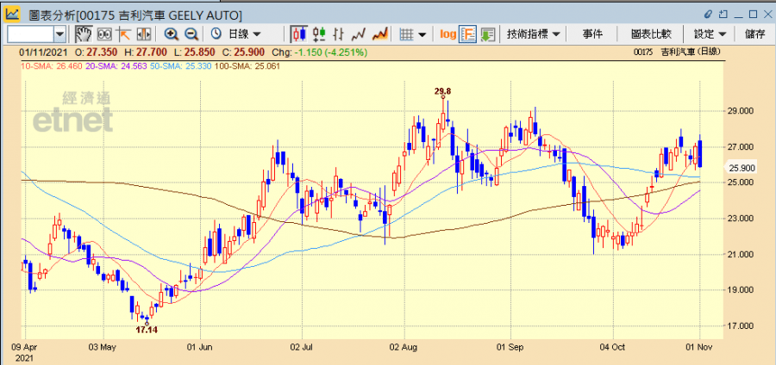Click the zoom in magnifier
Viewport: 776px width, 365px height.
click(x=171, y=34)
